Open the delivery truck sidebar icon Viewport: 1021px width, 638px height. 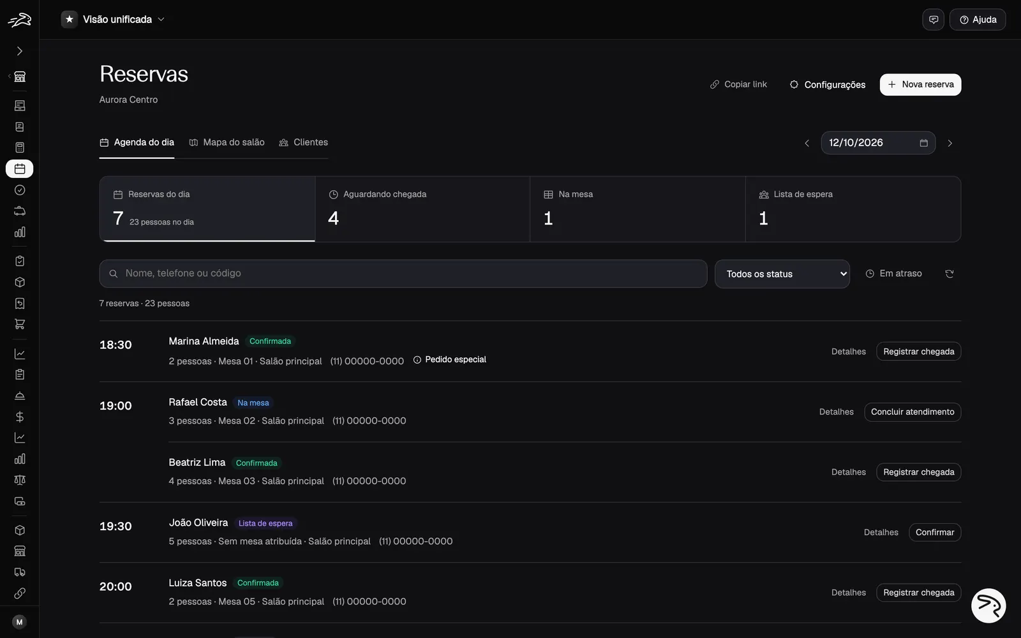coord(20,572)
